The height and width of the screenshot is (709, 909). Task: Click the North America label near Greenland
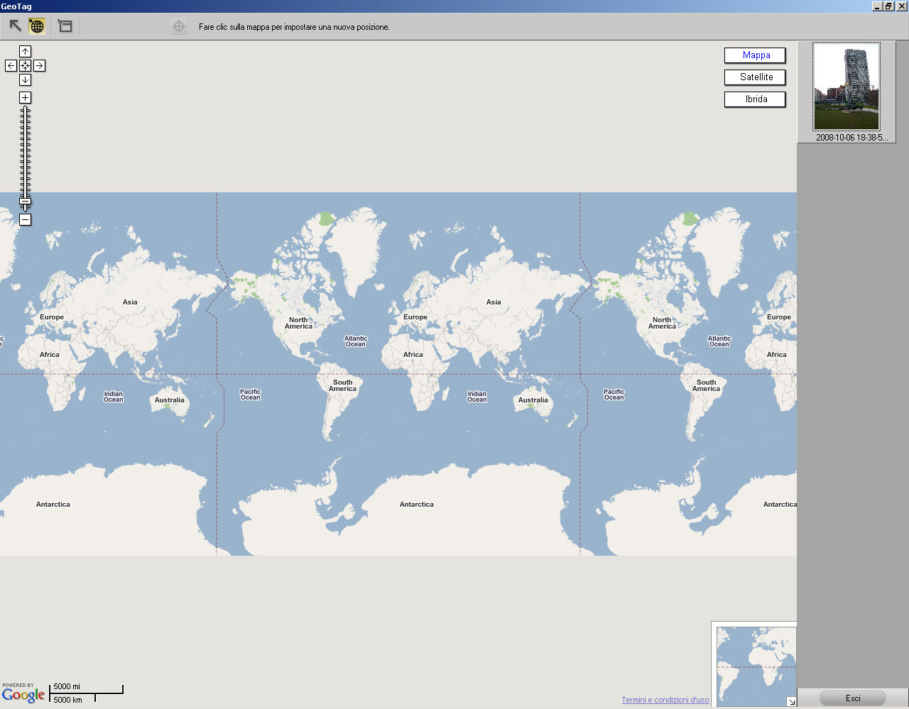pos(298,323)
